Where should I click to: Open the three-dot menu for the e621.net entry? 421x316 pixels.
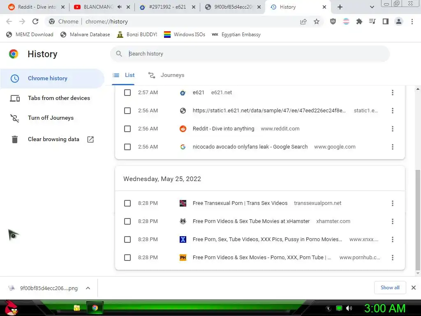click(393, 93)
